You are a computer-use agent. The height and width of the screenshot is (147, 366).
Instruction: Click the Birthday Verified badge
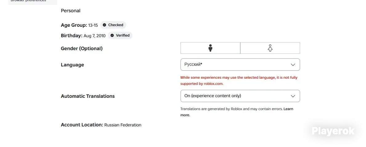[x=120, y=35]
